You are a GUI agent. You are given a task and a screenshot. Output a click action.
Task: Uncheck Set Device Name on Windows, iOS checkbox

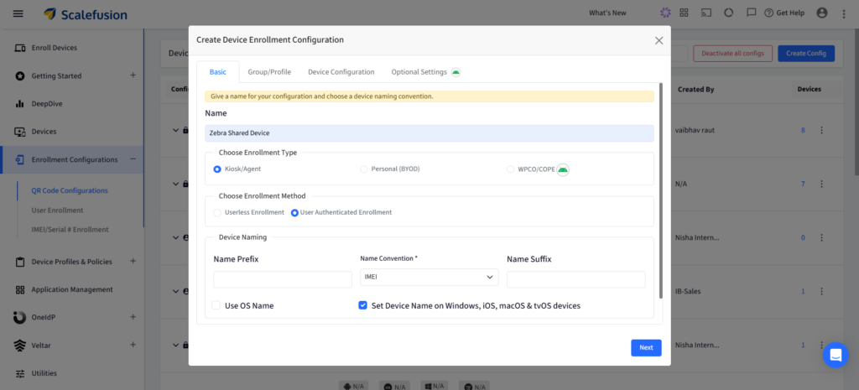(x=362, y=305)
